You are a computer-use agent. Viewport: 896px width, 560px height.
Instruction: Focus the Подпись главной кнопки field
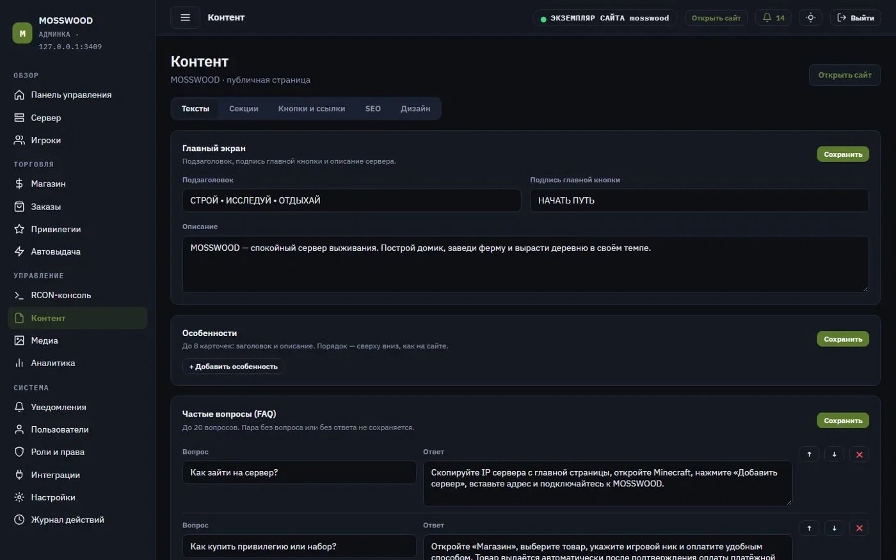coord(700,200)
